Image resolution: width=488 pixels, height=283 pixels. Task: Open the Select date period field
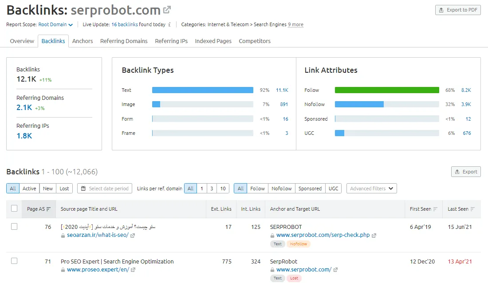click(105, 189)
